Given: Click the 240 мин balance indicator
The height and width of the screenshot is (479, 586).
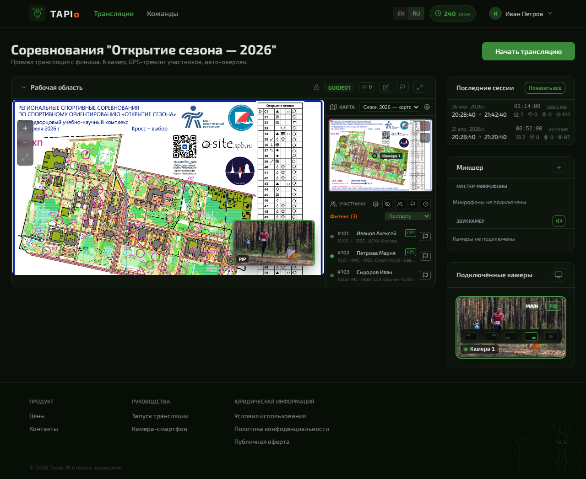Looking at the screenshot, I should [x=453, y=14].
